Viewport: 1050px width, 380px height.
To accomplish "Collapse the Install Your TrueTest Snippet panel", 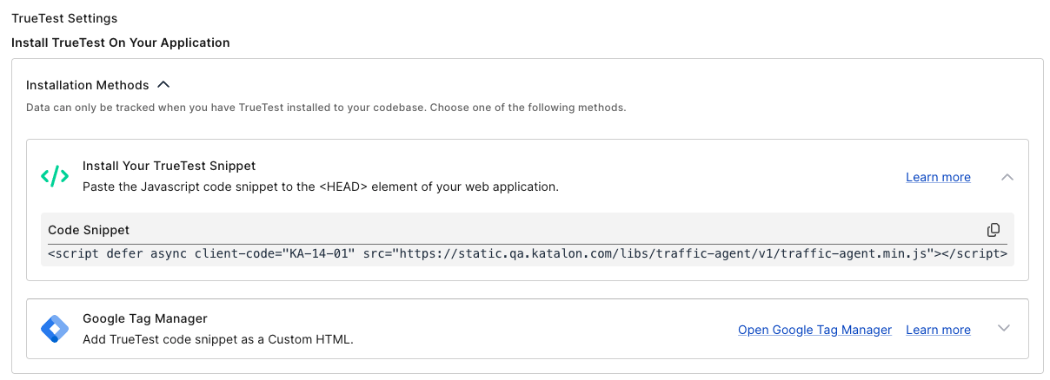I will pos(1007,177).
